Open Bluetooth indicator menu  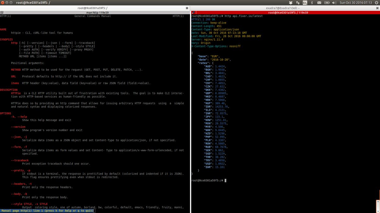click(312, 3)
